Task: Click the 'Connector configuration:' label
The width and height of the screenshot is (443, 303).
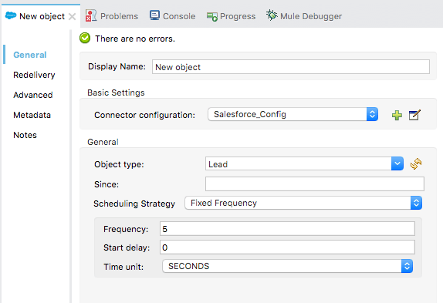Action: point(144,115)
